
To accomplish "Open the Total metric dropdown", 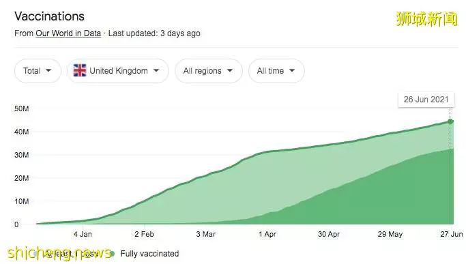I will (x=38, y=71).
